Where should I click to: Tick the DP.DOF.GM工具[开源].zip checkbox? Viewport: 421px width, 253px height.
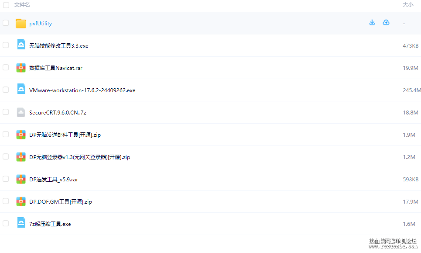[6, 201]
